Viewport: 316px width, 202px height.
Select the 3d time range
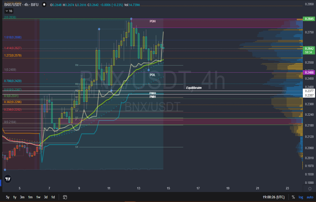click(46, 197)
